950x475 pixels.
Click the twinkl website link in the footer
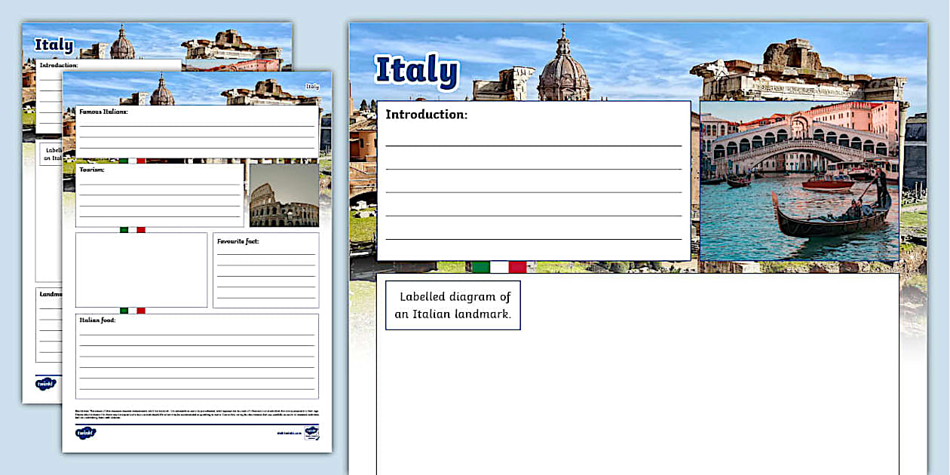288,434
